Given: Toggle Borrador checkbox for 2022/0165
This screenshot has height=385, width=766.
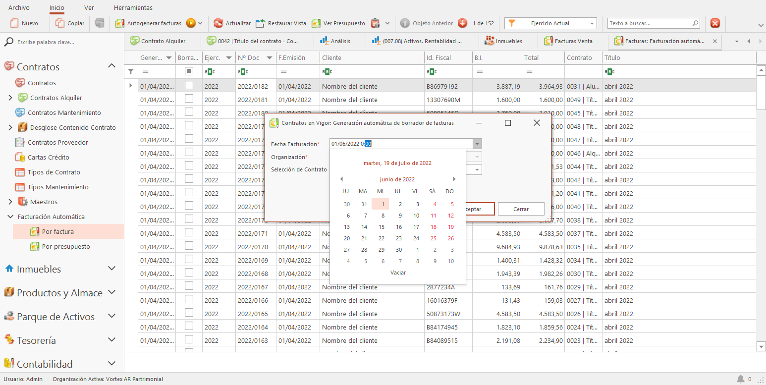Looking at the screenshot, I should pyautogui.click(x=189, y=313).
